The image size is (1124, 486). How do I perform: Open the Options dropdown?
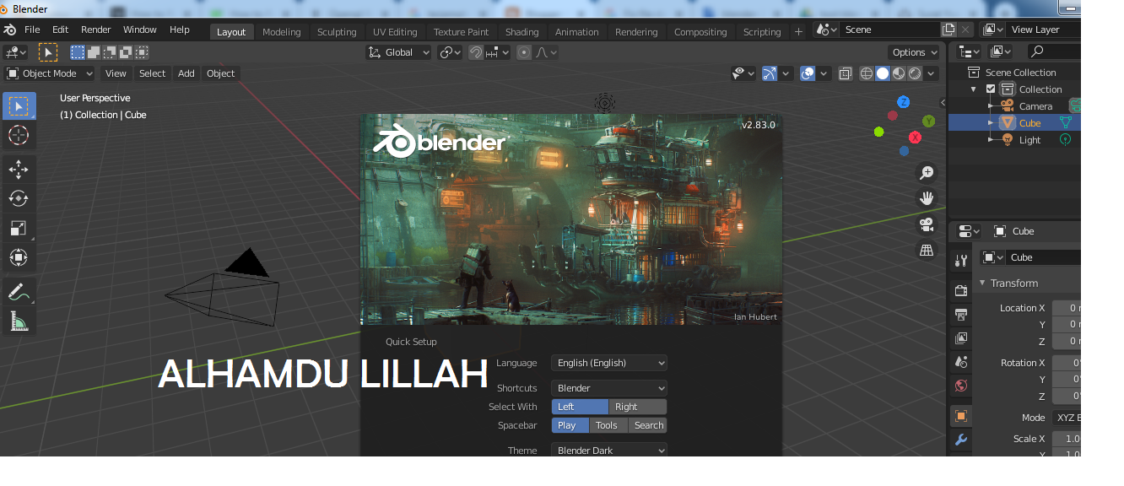coord(915,52)
